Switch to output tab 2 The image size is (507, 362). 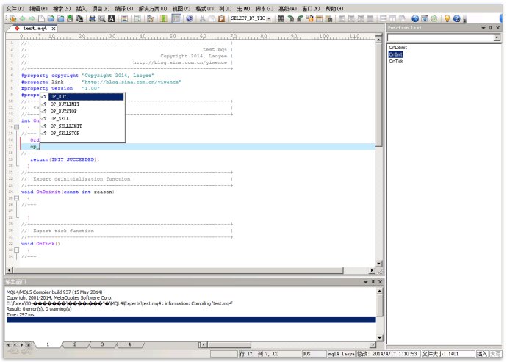(x=74, y=344)
